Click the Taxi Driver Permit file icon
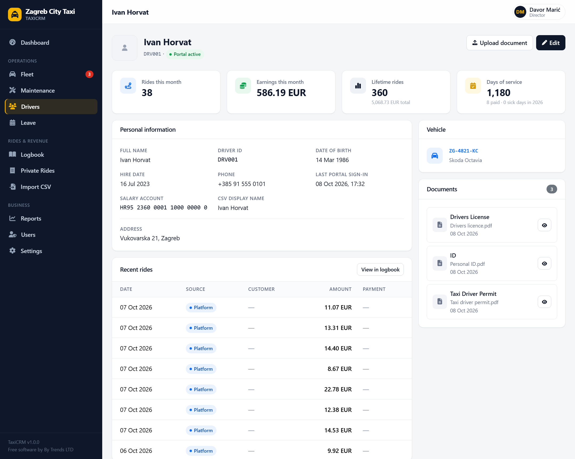Viewport: 575px width, 459px height. coord(440,302)
